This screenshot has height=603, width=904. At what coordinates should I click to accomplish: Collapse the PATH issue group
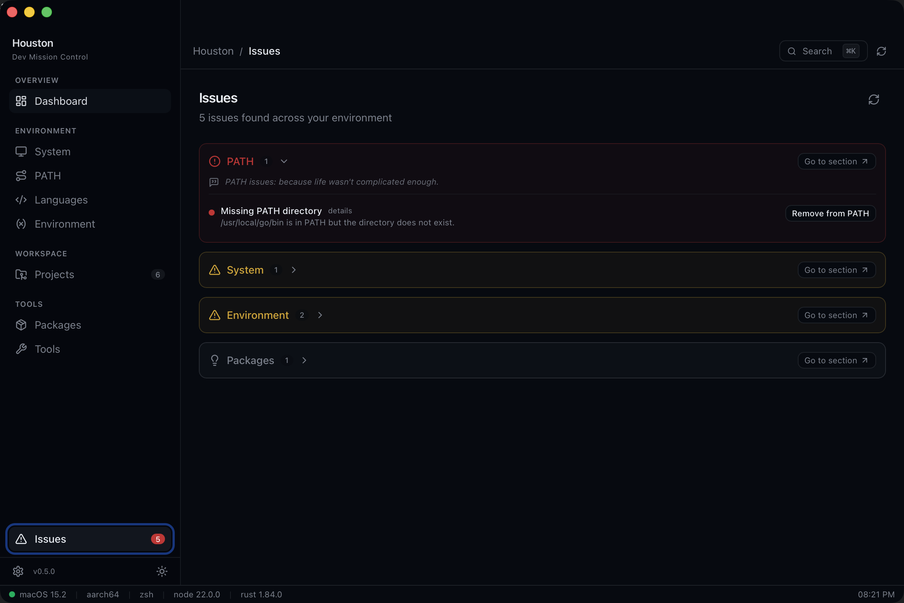284,161
